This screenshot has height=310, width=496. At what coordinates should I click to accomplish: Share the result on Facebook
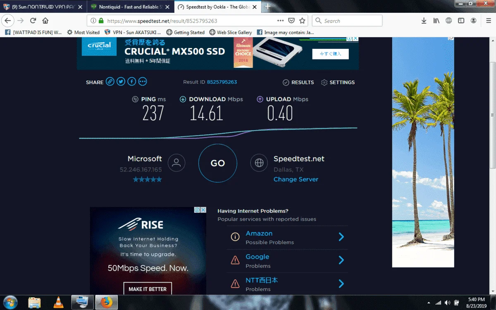pyautogui.click(x=131, y=81)
